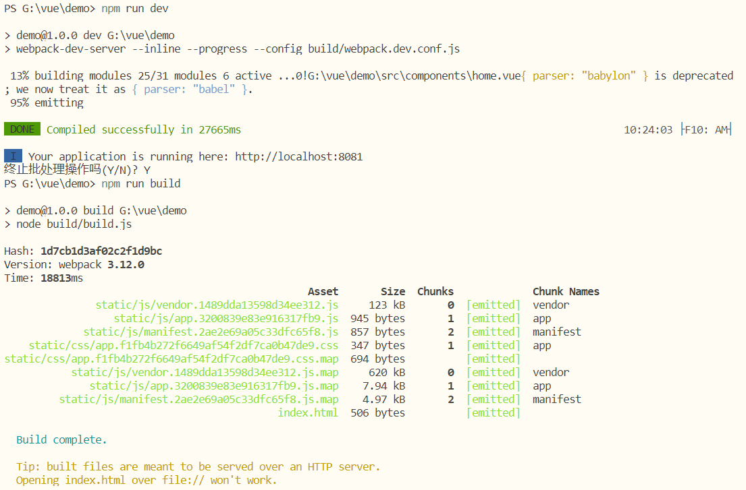Click the 'parser: "babel"' text
The width and height of the screenshot is (746, 490).
(x=189, y=89)
